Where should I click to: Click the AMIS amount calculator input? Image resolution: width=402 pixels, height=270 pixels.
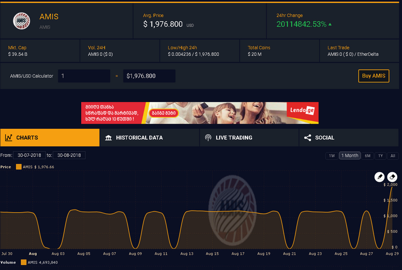84,76
